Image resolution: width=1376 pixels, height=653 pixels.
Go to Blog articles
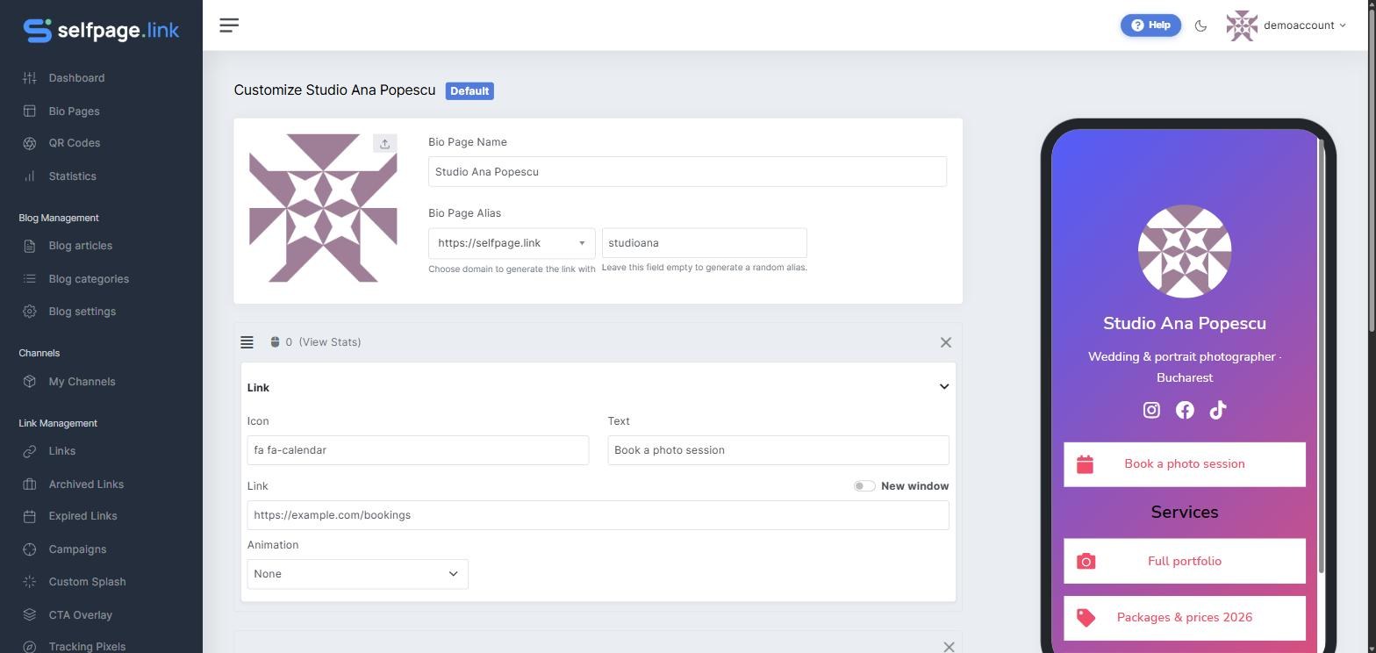(80, 246)
